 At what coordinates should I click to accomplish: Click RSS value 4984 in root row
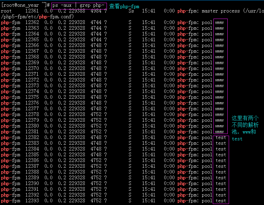click(96, 11)
